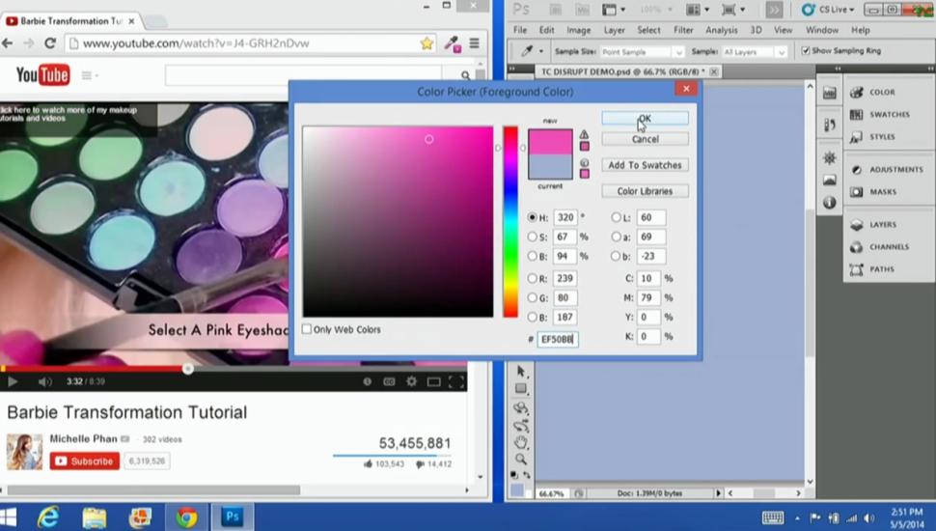936x531 pixels.
Task: Click the vertical hue slider strip
Action: (x=509, y=222)
